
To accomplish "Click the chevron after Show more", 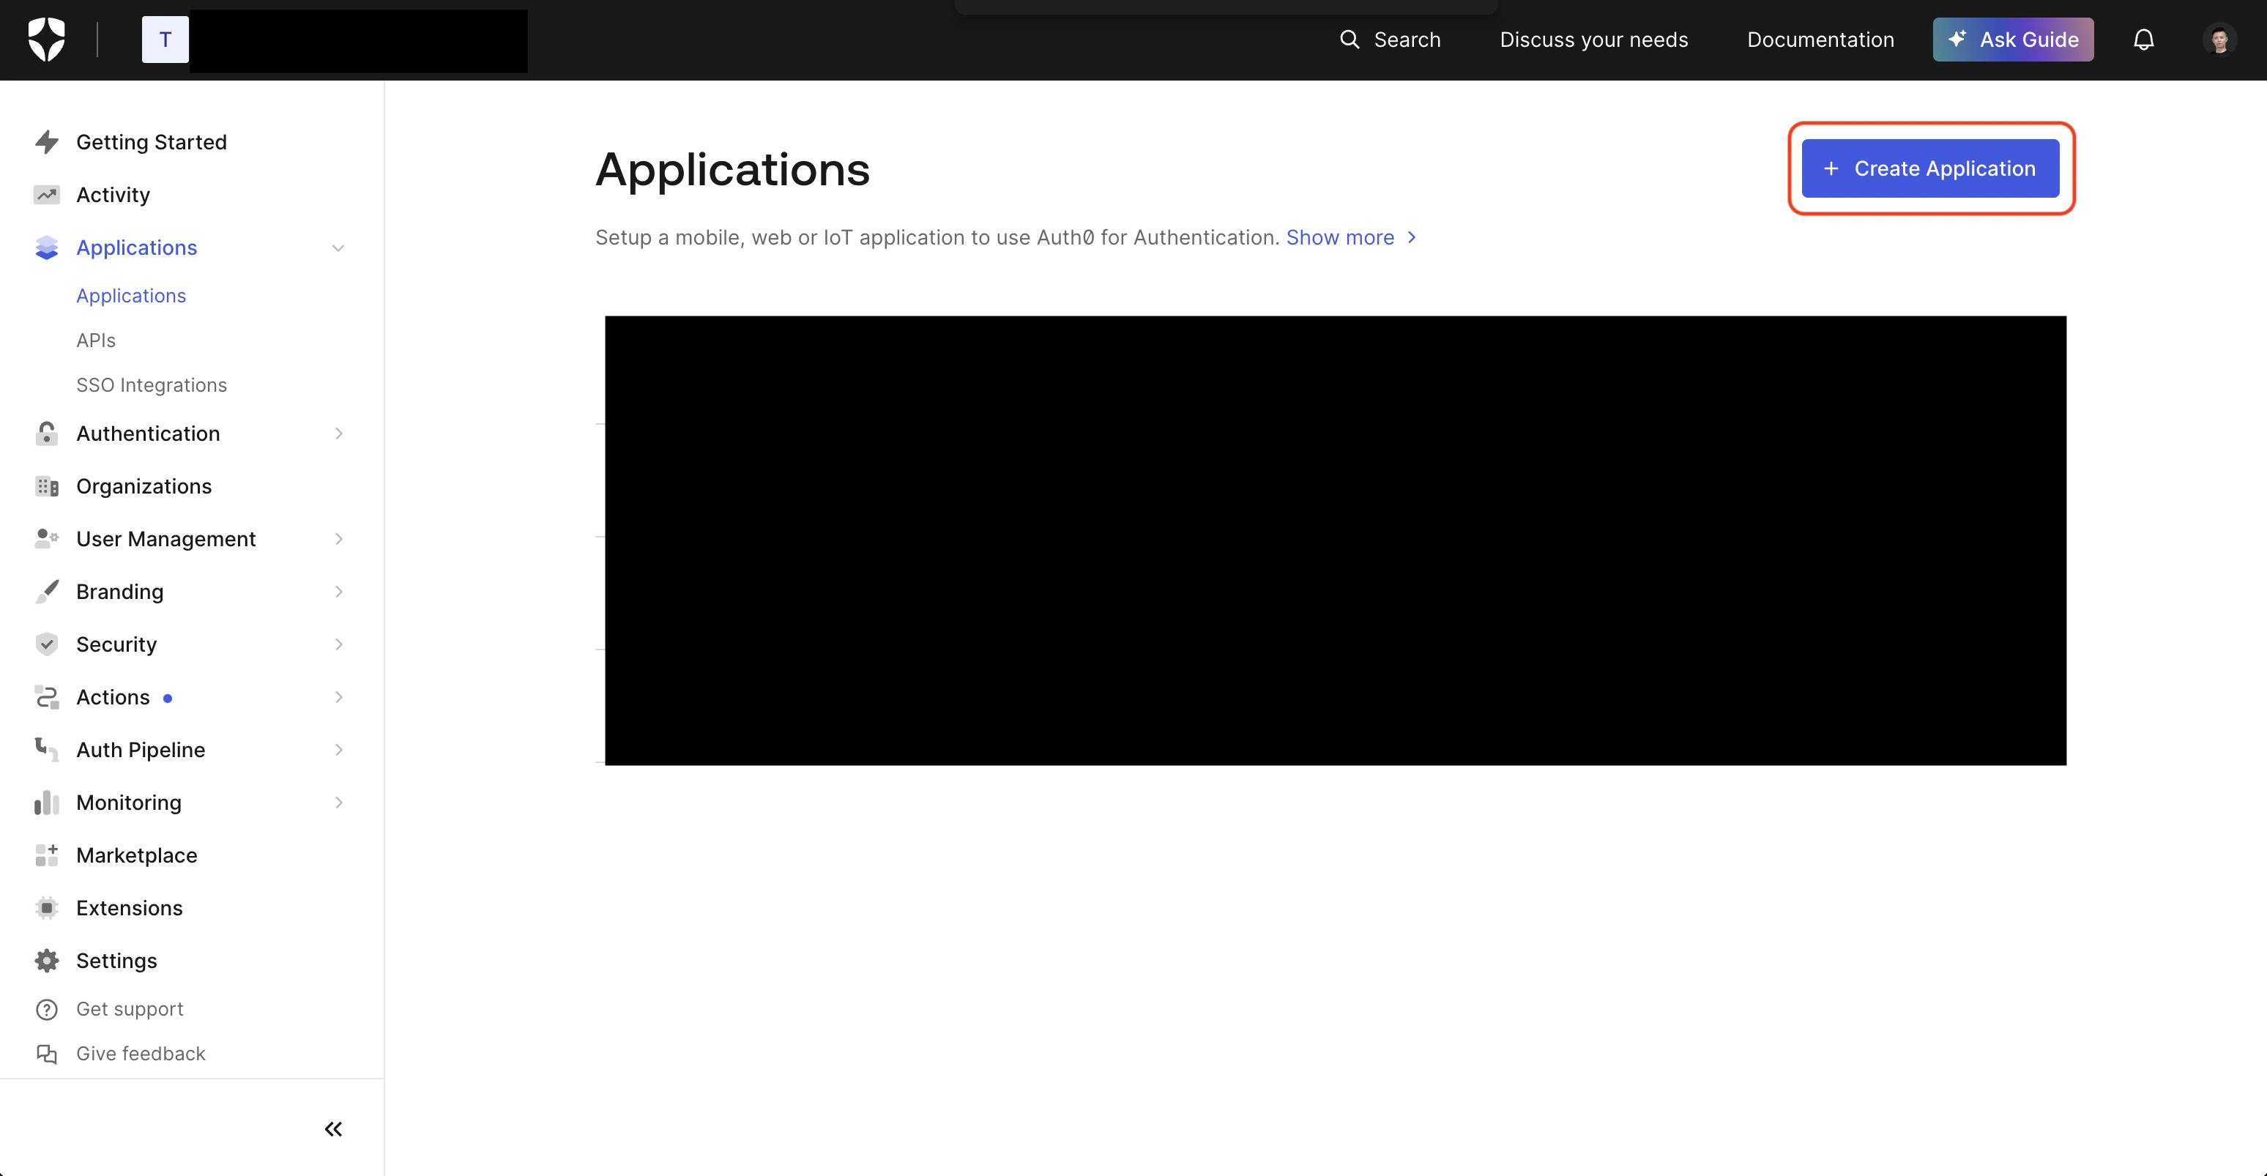I will 1412,238.
